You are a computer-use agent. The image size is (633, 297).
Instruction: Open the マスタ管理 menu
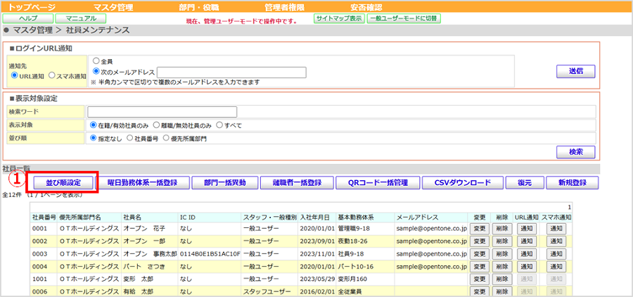coord(113,7)
